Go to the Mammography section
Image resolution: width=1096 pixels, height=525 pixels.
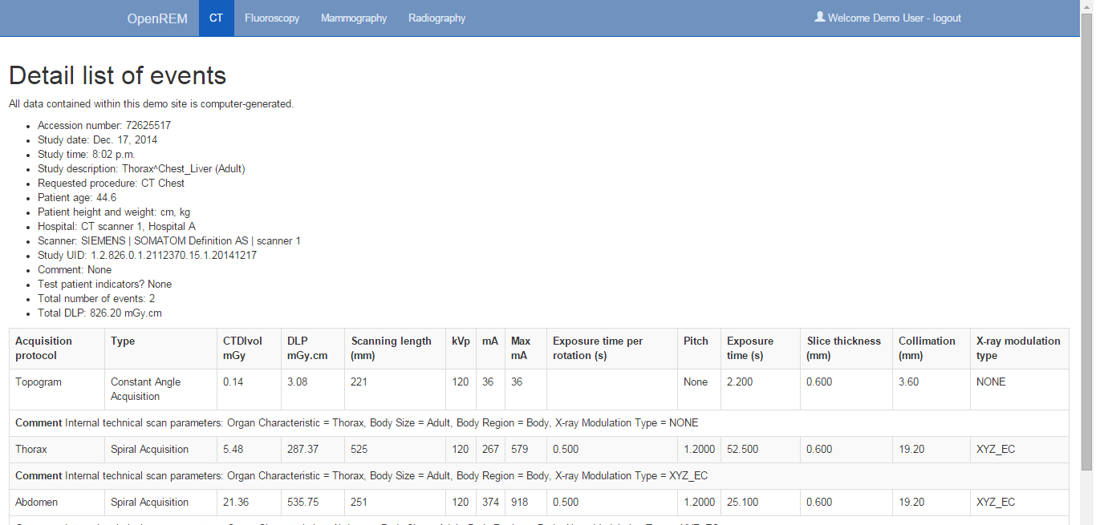354,18
